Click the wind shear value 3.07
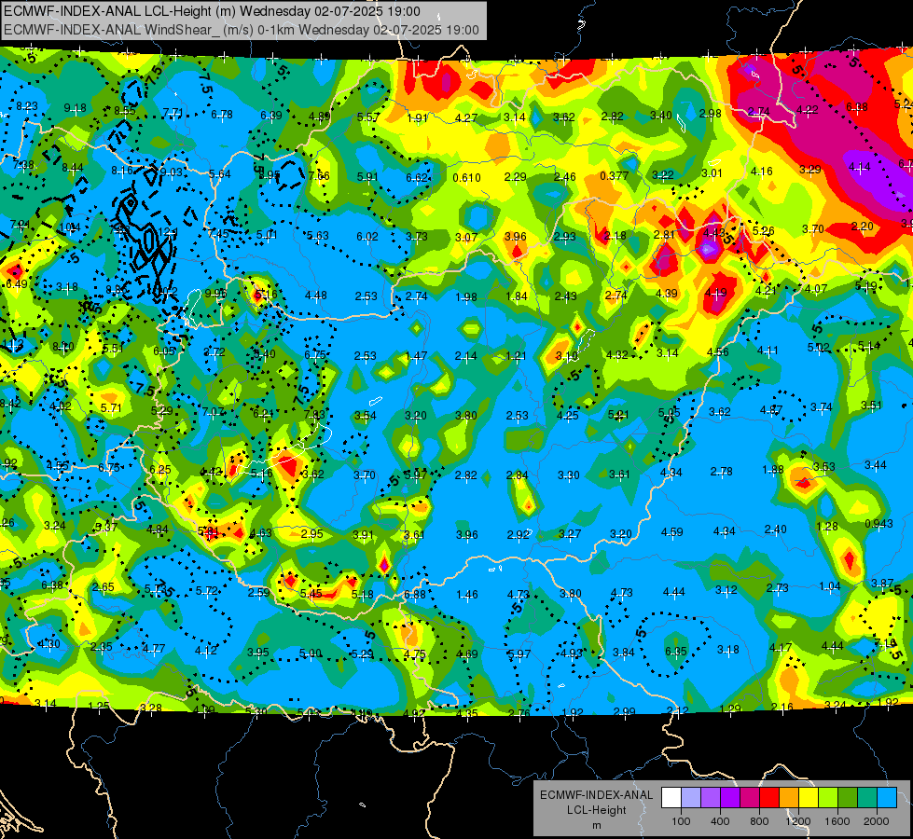The width and height of the screenshot is (913, 839). [x=466, y=238]
